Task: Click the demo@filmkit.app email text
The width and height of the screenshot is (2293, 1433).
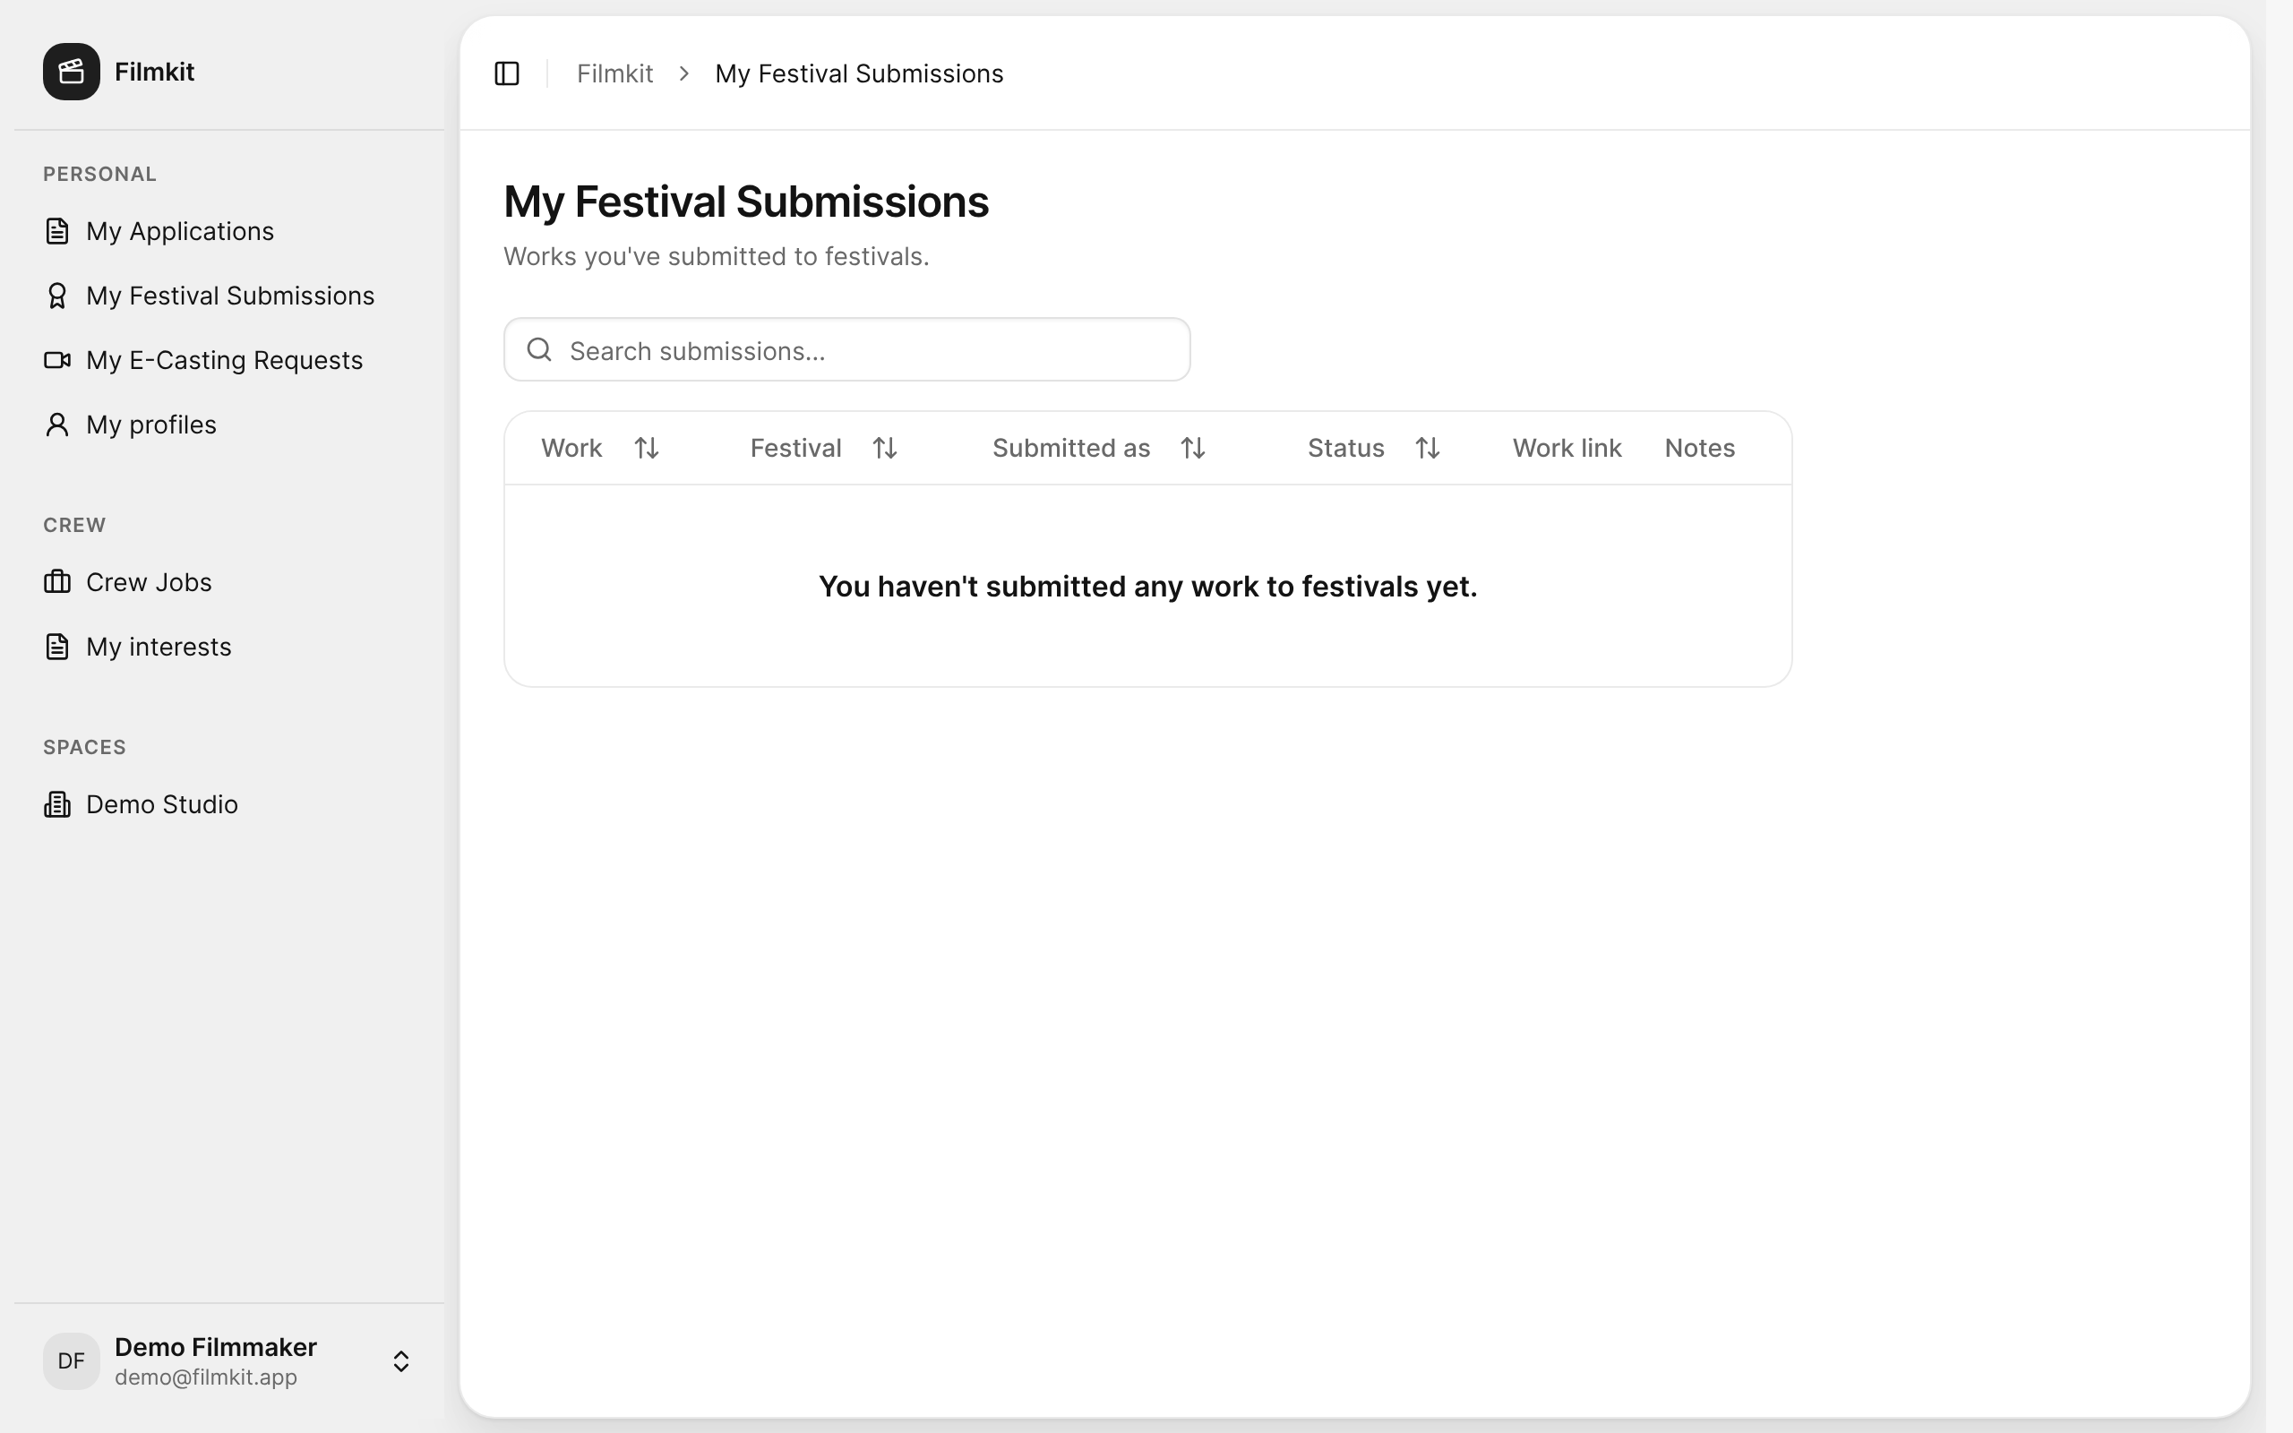Action: (206, 1377)
